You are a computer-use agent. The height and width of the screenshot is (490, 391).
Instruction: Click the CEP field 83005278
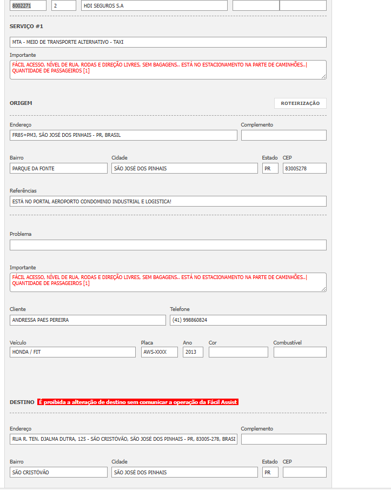click(304, 168)
